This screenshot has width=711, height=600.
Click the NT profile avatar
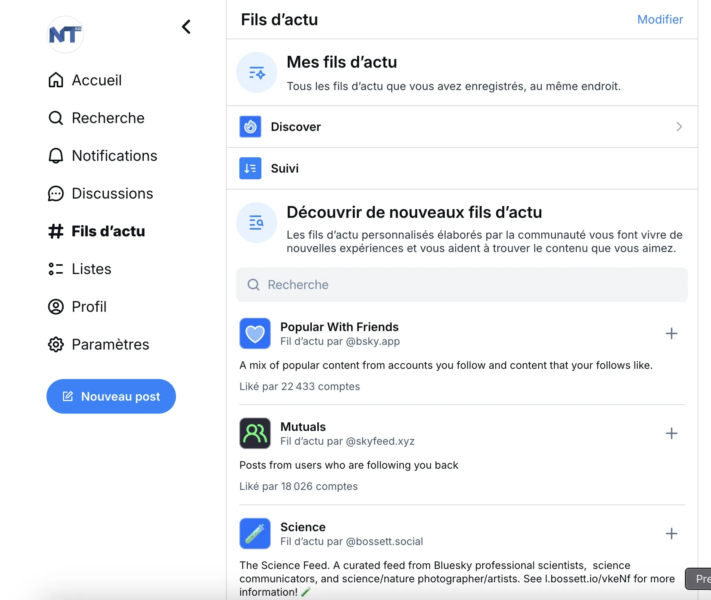pyautogui.click(x=65, y=35)
